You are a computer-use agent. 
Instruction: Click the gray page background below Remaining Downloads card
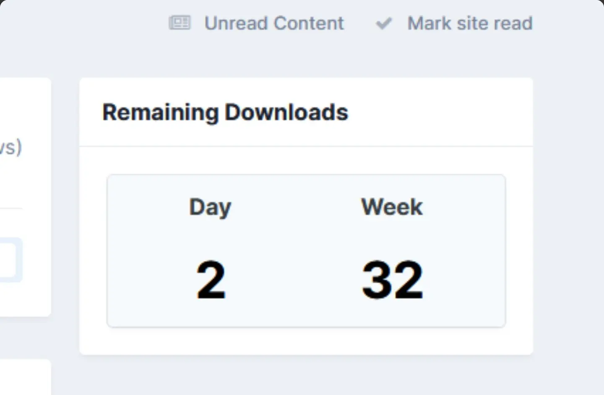306,375
